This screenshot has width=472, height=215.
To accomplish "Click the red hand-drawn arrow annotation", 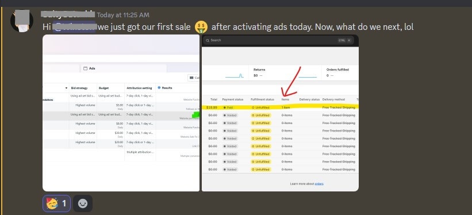I will click(x=290, y=82).
